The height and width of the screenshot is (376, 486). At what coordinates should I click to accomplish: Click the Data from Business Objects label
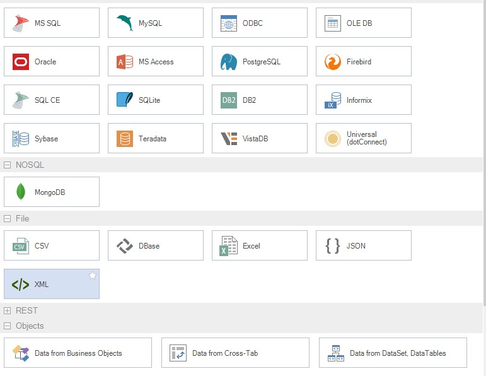coord(78,353)
